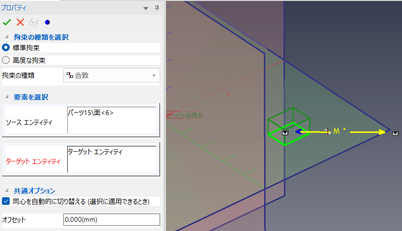This screenshot has width=402, height=231.
Task: Collapse the 要素を選択 section
Action: click(6, 97)
